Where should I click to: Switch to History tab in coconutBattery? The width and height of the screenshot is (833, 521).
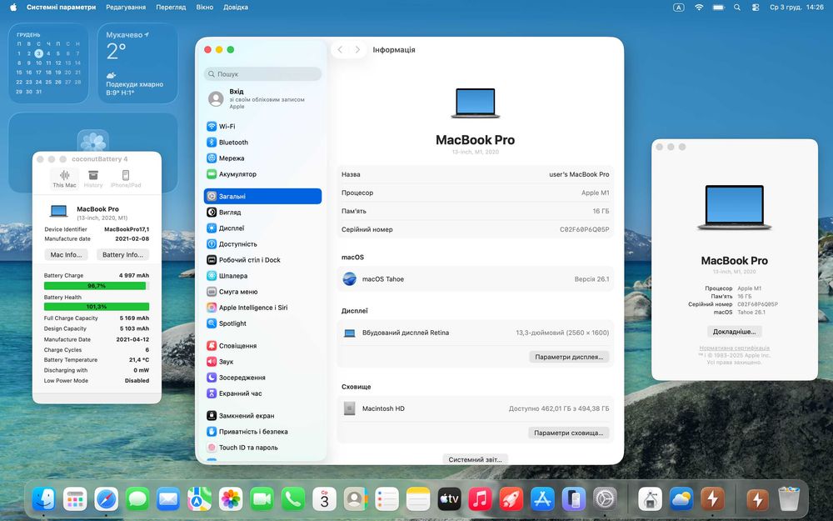coord(93,178)
